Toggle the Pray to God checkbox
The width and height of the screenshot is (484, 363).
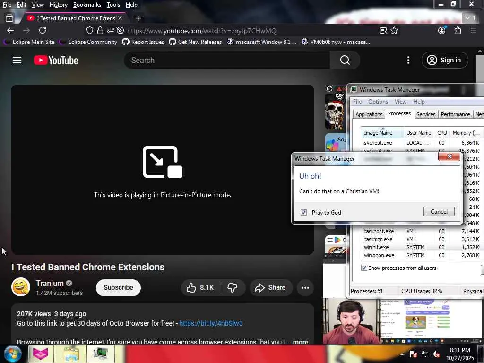(x=304, y=212)
